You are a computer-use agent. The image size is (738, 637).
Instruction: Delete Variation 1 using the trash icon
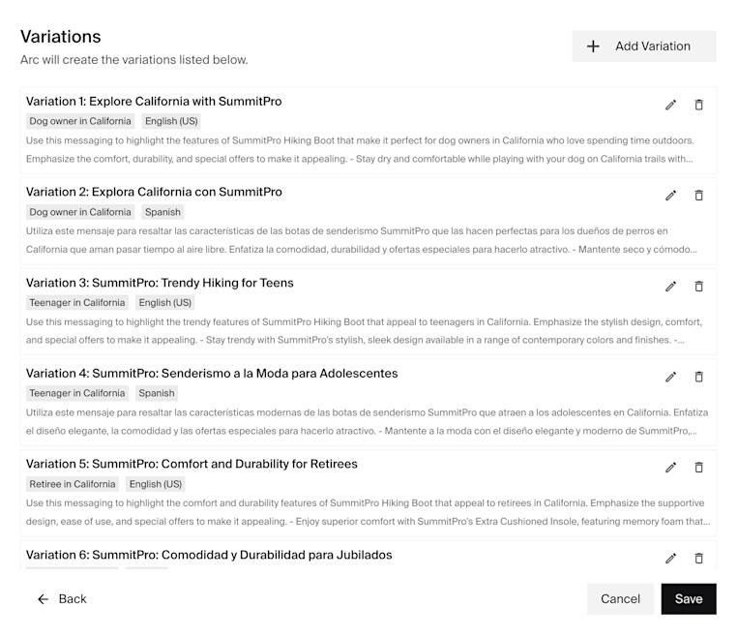click(699, 105)
